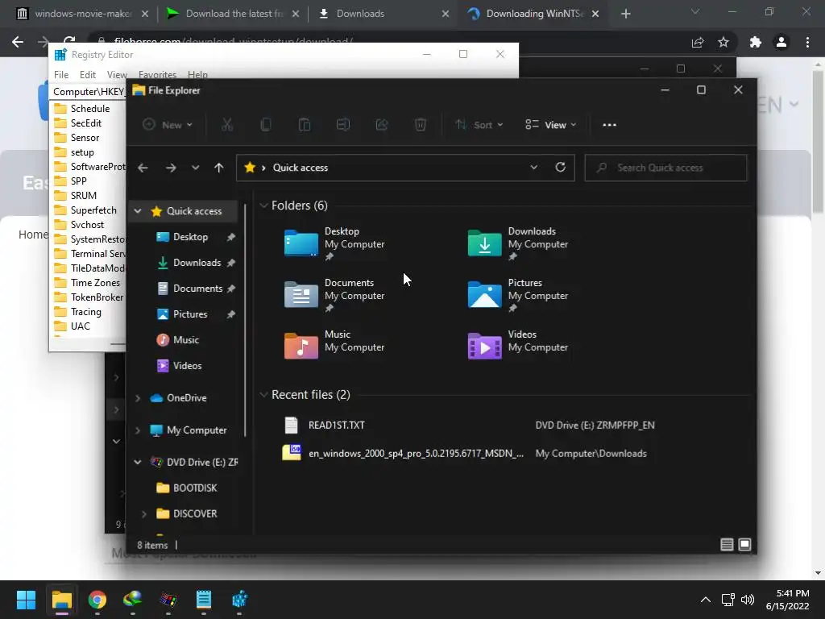Click the Share icon in File Explorer toolbar

coord(382,125)
